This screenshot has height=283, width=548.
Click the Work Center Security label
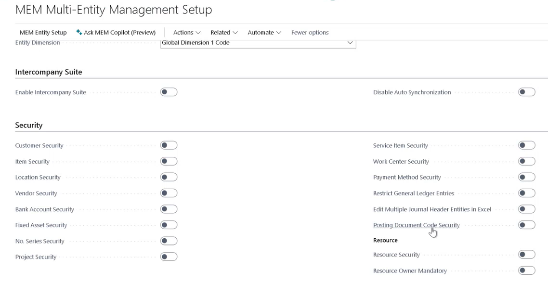tap(401, 161)
